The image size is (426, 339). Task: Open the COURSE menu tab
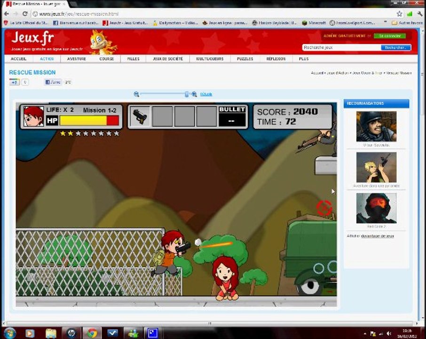106,59
